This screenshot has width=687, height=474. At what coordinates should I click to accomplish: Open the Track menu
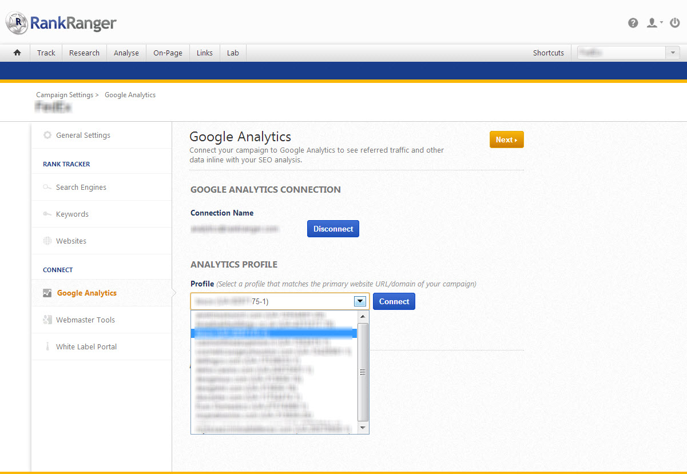point(46,53)
